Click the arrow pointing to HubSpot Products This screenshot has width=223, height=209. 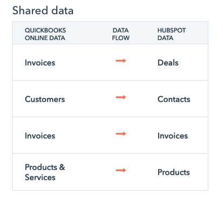(121, 171)
